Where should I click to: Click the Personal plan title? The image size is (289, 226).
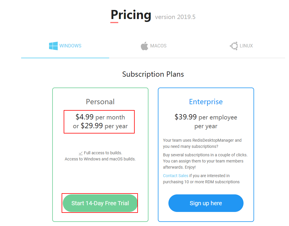tap(100, 102)
